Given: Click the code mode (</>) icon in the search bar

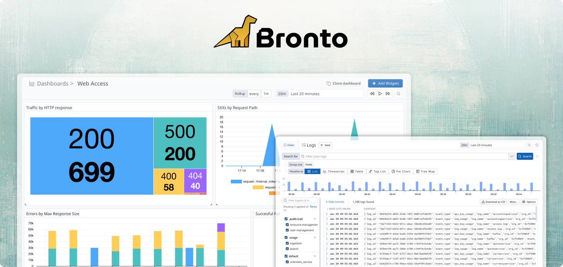Looking at the screenshot, I should [512, 156].
